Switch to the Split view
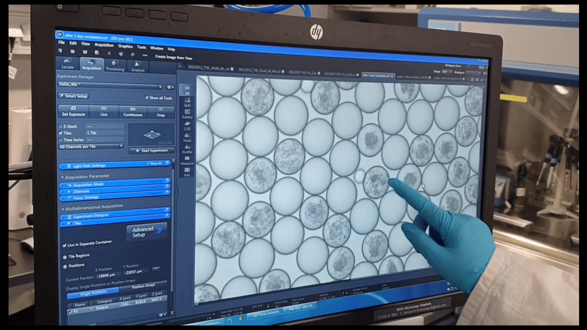The height and width of the screenshot is (330, 587). [187, 102]
